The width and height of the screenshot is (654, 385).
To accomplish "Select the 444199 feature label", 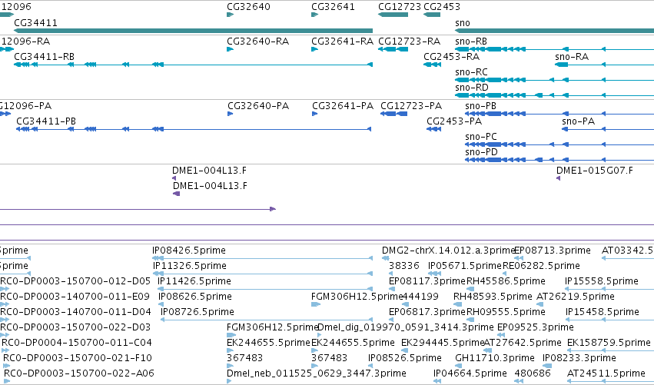I will tap(421, 297).
